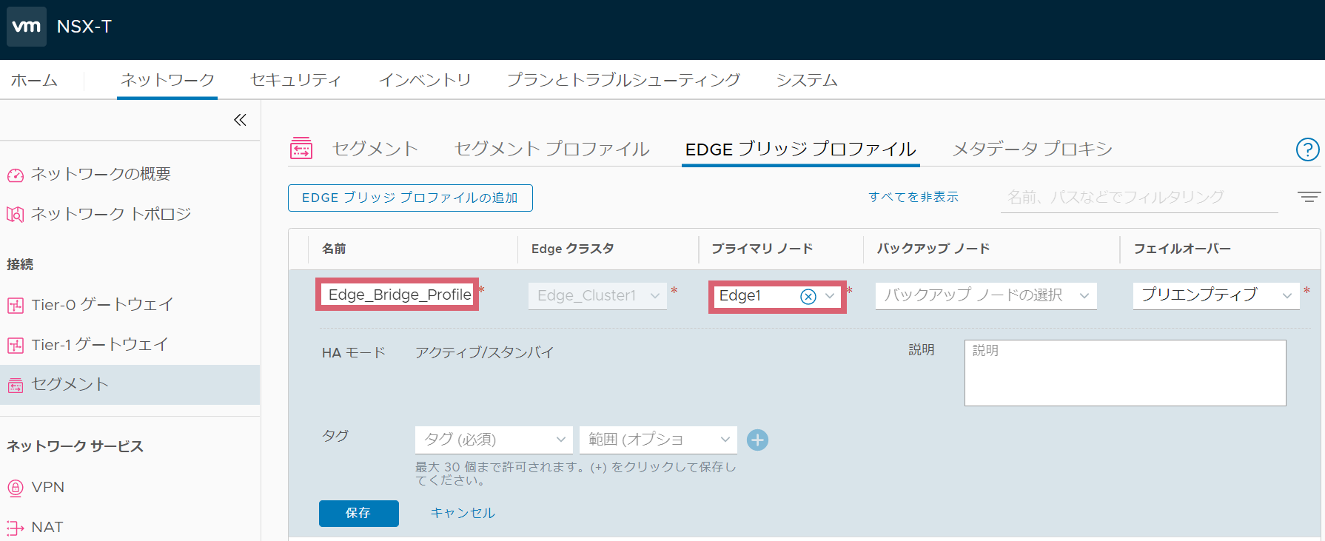Open ネットワークの概要 in the sidebar
This screenshot has height=541, width=1325.
(100, 174)
